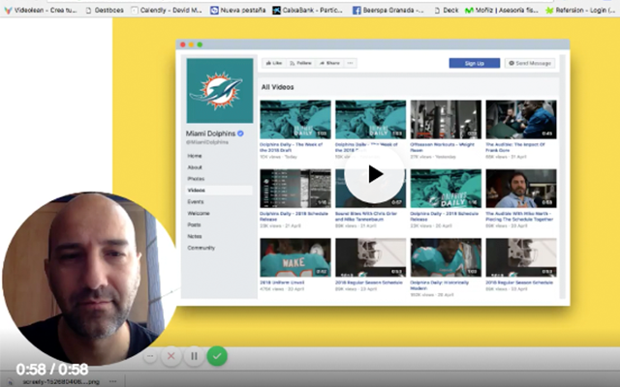Click the circular webcam preview

[x=89, y=279]
